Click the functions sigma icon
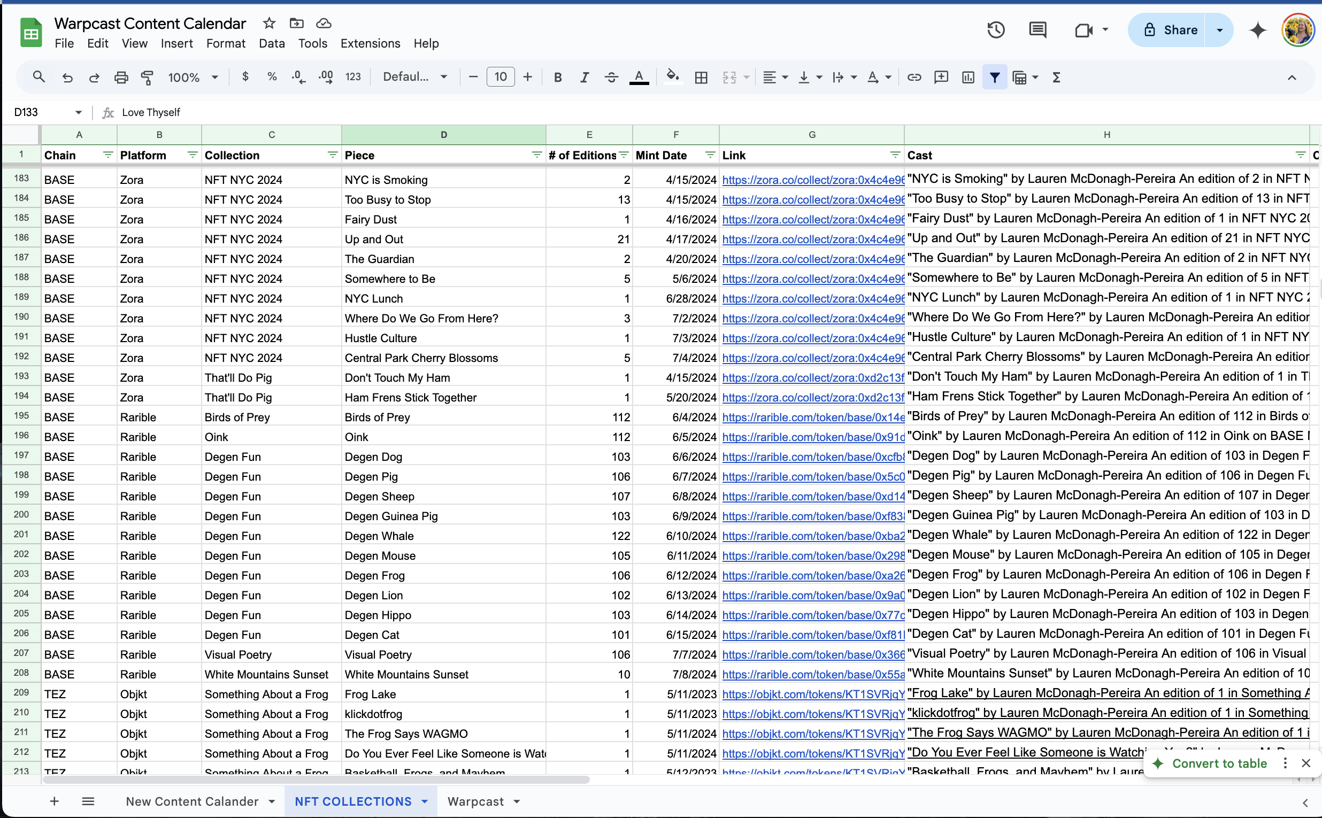Image resolution: width=1322 pixels, height=818 pixels. pyautogui.click(x=1056, y=78)
